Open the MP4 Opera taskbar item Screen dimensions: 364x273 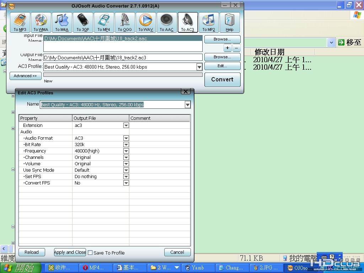(96, 268)
